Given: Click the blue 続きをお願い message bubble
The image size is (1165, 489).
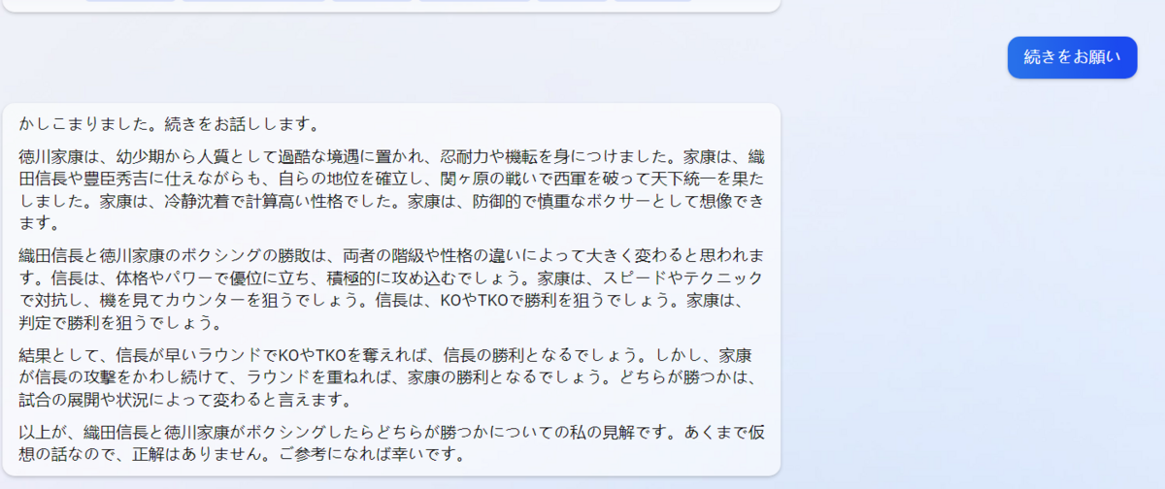Looking at the screenshot, I should click(1072, 57).
